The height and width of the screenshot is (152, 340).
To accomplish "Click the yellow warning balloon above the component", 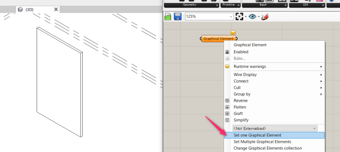I will (x=233, y=33).
